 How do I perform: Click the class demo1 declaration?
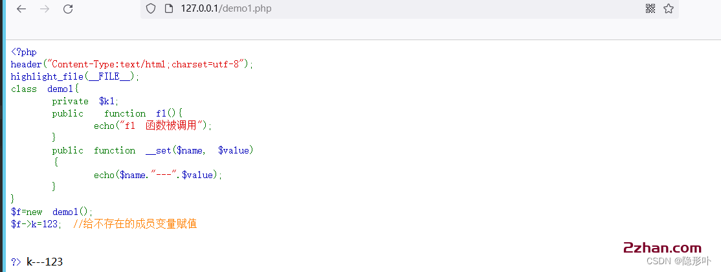click(45, 89)
